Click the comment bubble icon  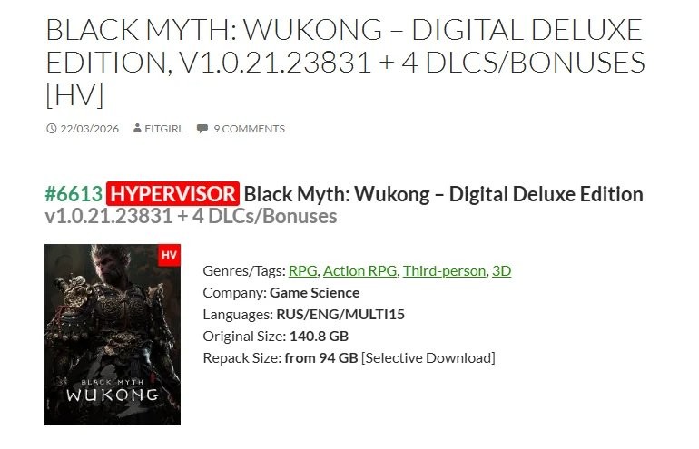[x=202, y=129]
